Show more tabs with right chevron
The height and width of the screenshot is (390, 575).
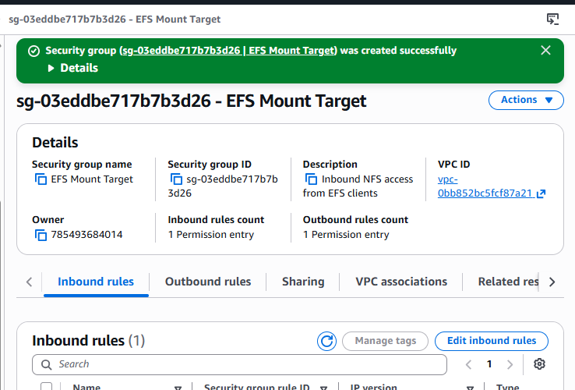(552, 282)
